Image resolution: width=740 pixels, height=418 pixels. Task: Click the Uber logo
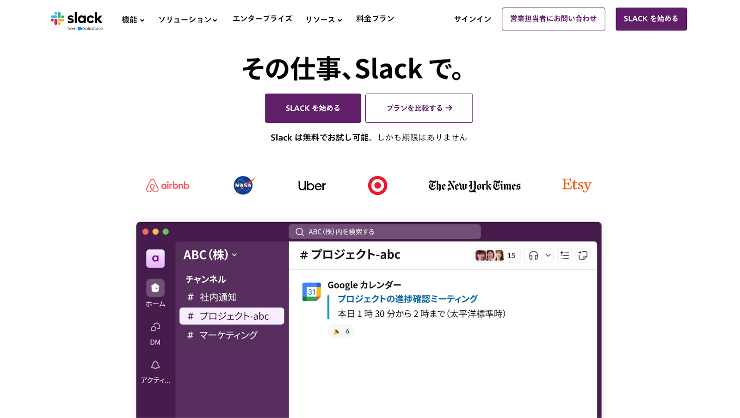(312, 186)
